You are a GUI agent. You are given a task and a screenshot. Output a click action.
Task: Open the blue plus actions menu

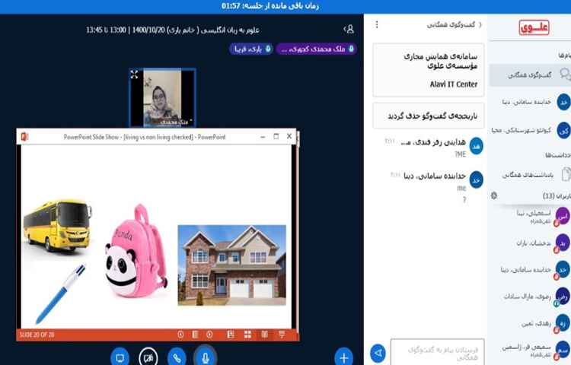pos(344,357)
